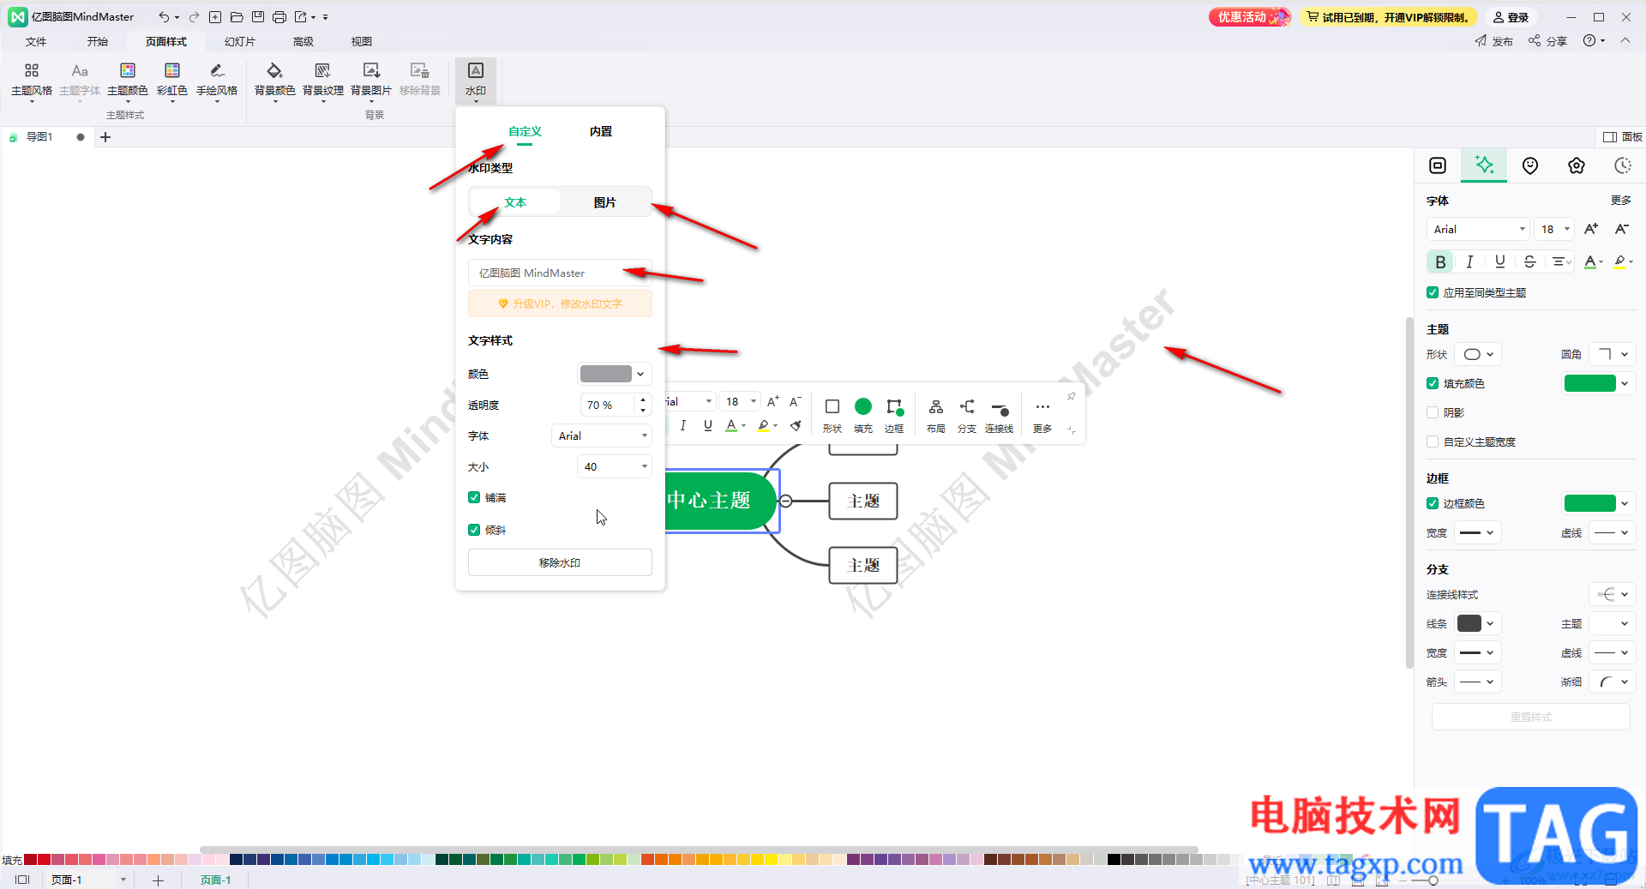This screenshot has height=889, width=1646.
Task: Open the AI sparkle panel tab
Action: pyautogui.click(x=1484, y=165)
